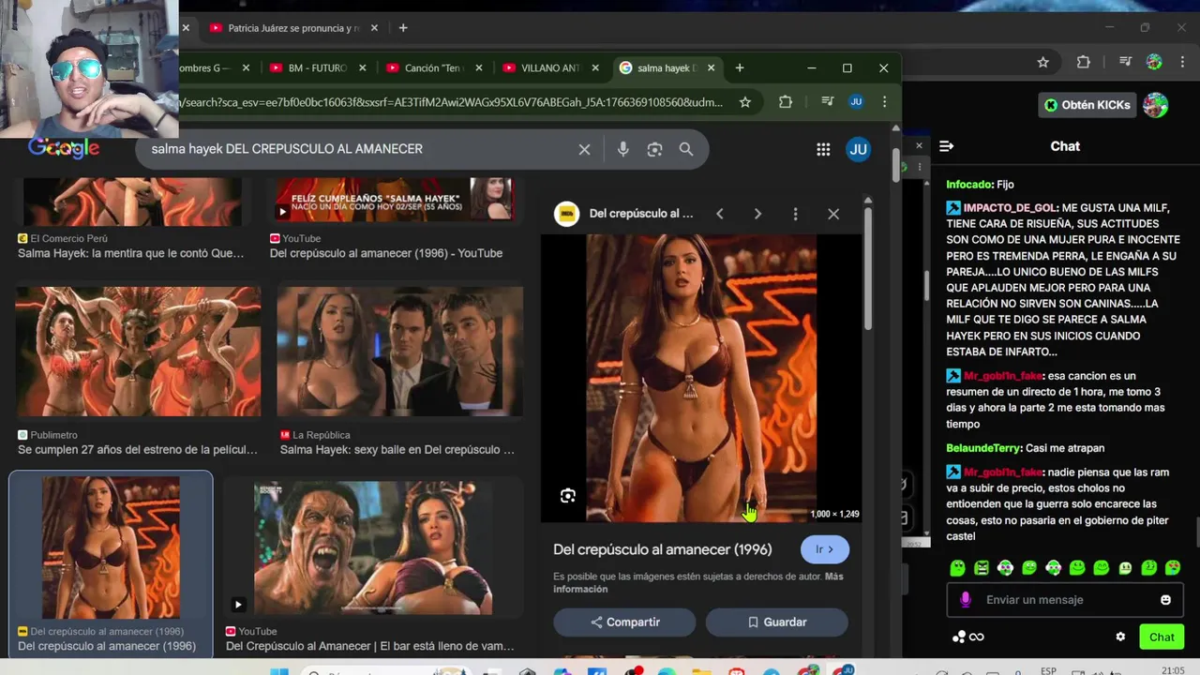Close the VILLANO ANT tab
Screen dimensions: 1200x675
[x=596, y=67]
